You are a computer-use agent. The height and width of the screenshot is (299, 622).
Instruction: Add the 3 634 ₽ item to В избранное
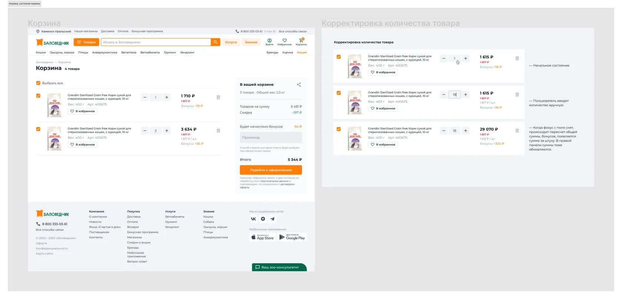point(83,144)
